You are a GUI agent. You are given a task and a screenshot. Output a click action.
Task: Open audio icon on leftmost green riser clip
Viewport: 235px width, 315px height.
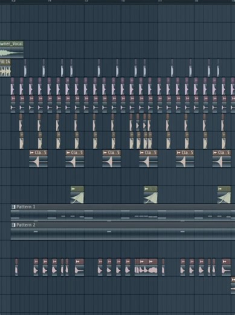click(x=73, y=189)
